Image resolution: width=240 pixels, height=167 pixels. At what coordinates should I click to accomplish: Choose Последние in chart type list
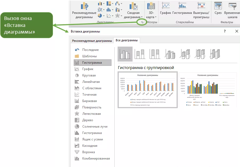pyautogui.click(x=92, y=50)
